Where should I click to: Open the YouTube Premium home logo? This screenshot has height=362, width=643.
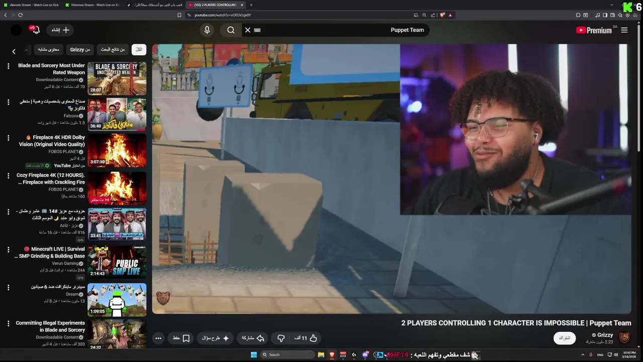(x=594, y=30)
